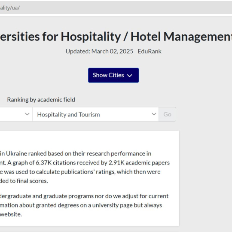This screenshot has height=232, width=232.
Task: Click the line mentioning Ukraine research performance
Action: pos(76,153)
